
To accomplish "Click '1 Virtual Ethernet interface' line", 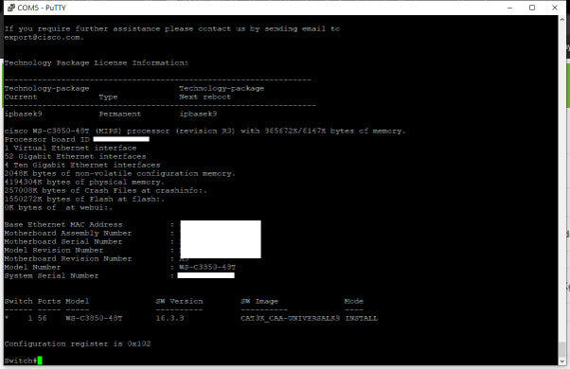I will [x=70, y=149].
